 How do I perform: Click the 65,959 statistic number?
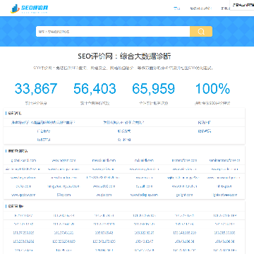coord(153,89)
